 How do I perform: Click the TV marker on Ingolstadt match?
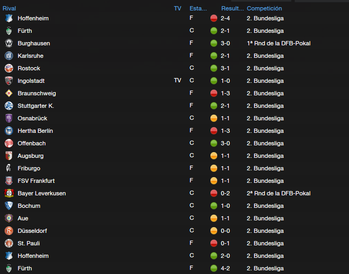click(178, 80)
